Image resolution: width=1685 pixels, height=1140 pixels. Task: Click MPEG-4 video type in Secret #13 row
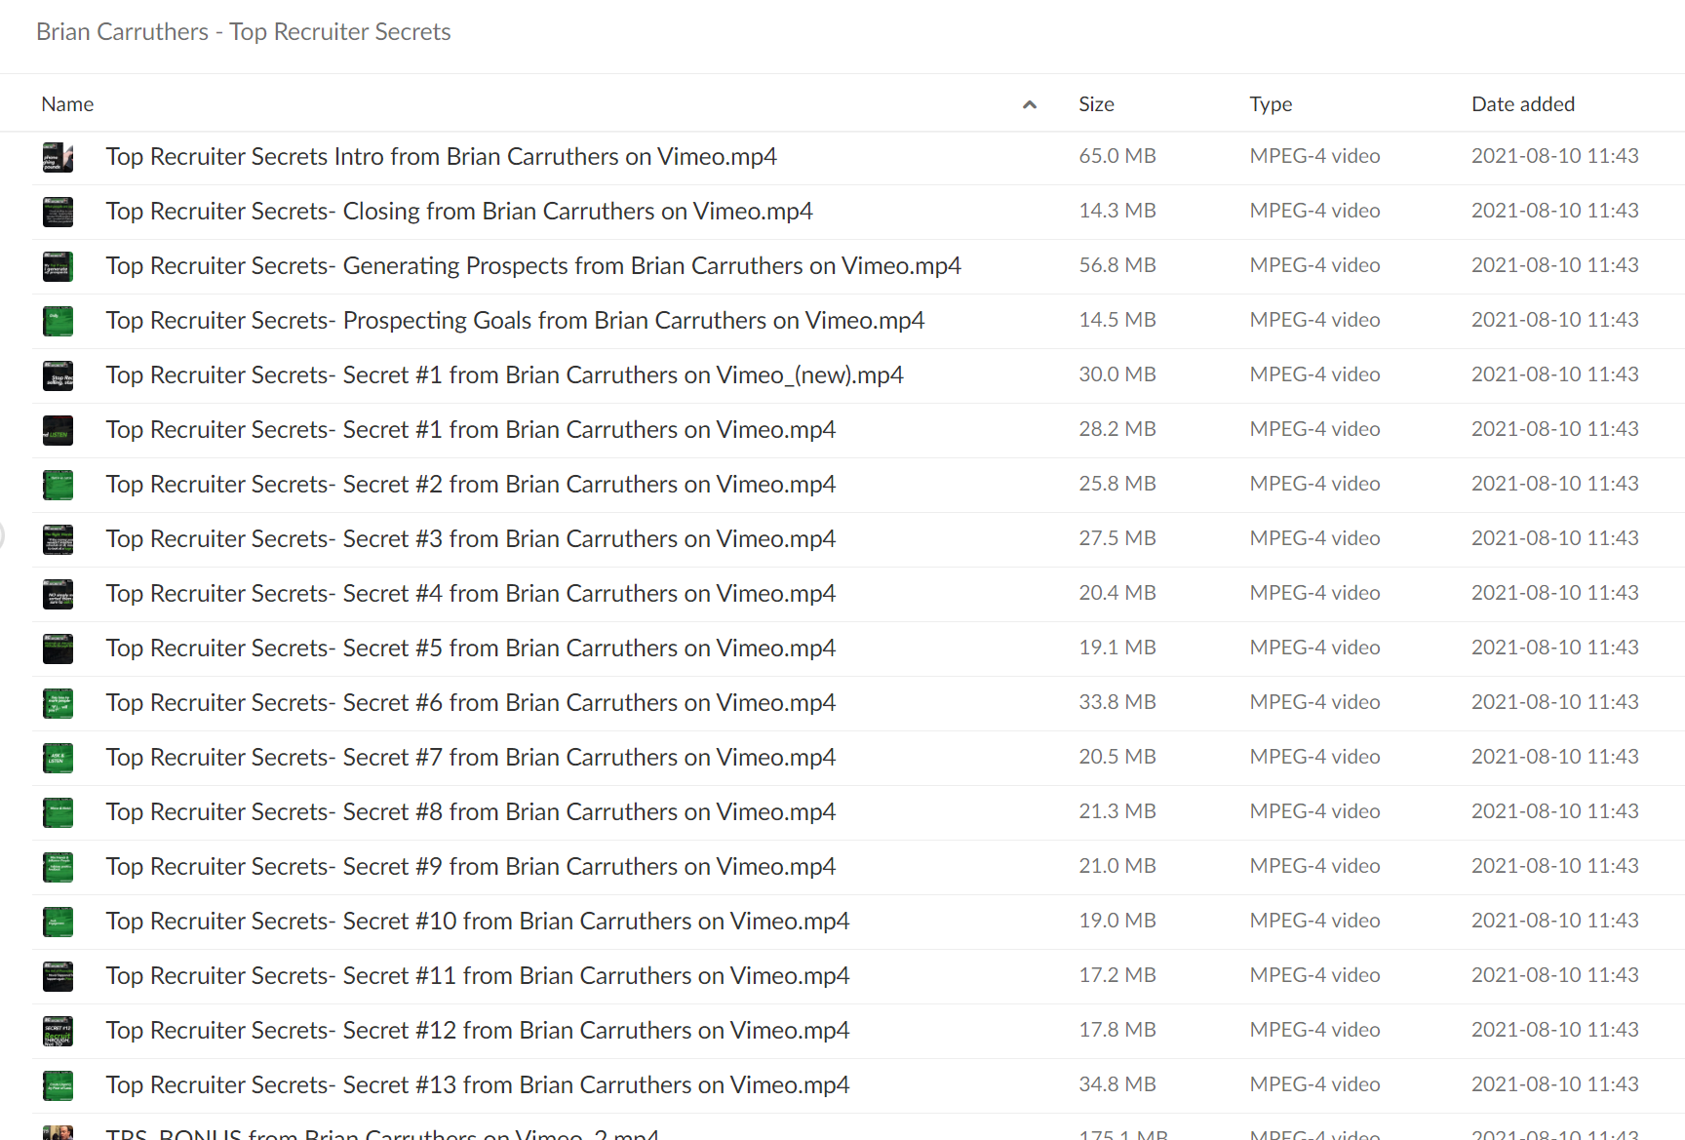(x=1314, y=1084)
